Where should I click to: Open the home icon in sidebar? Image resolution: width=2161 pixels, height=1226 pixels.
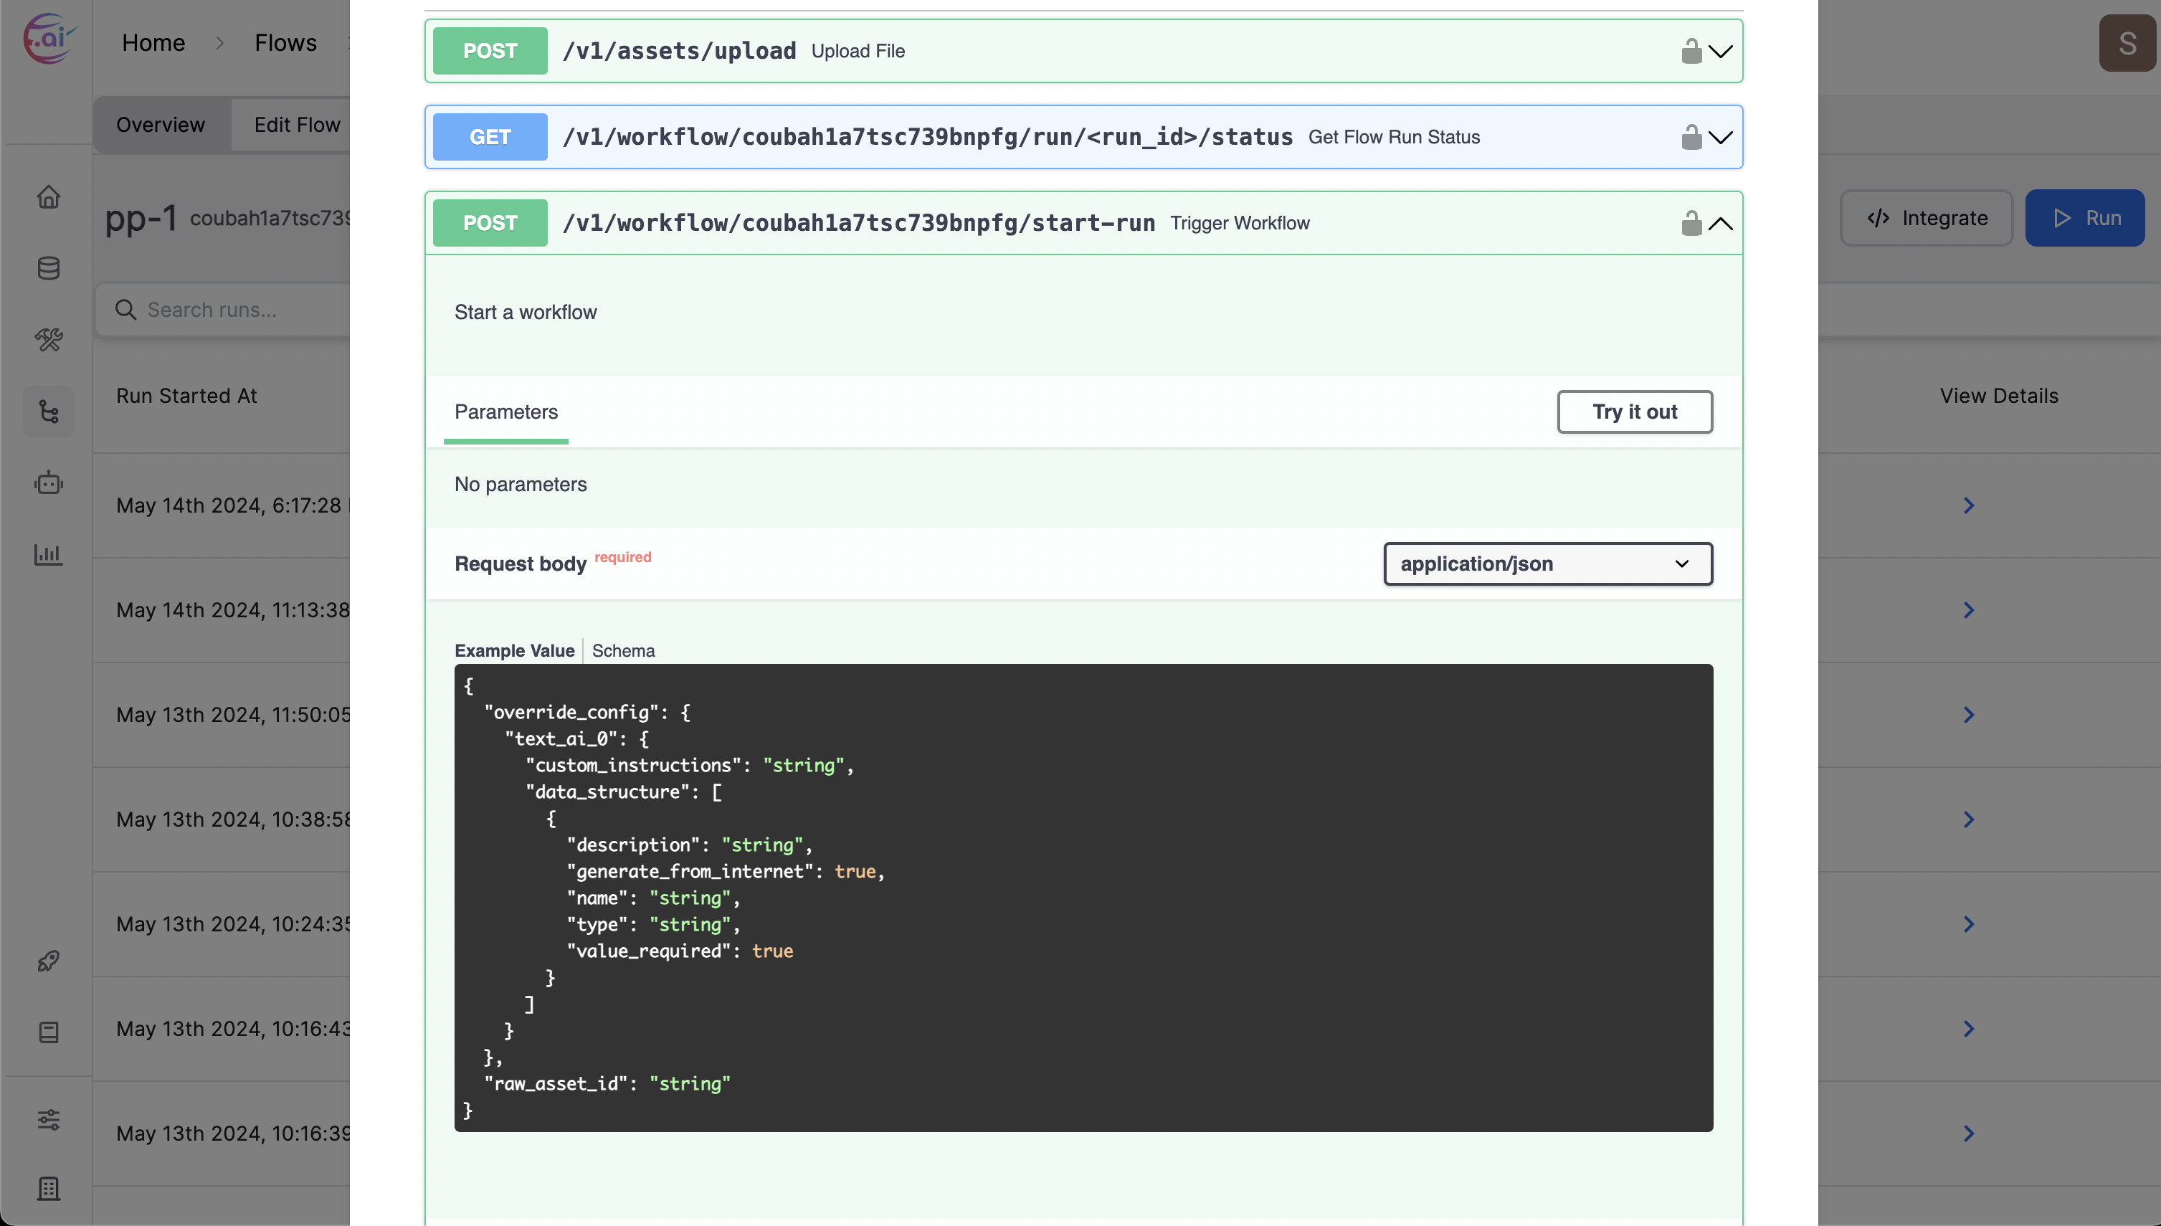pyautogui.click(x=49, y=196)
